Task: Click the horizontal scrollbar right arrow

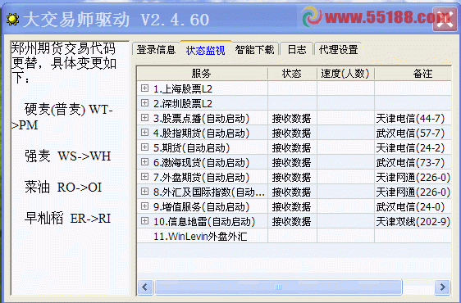Action: [442, 287]
